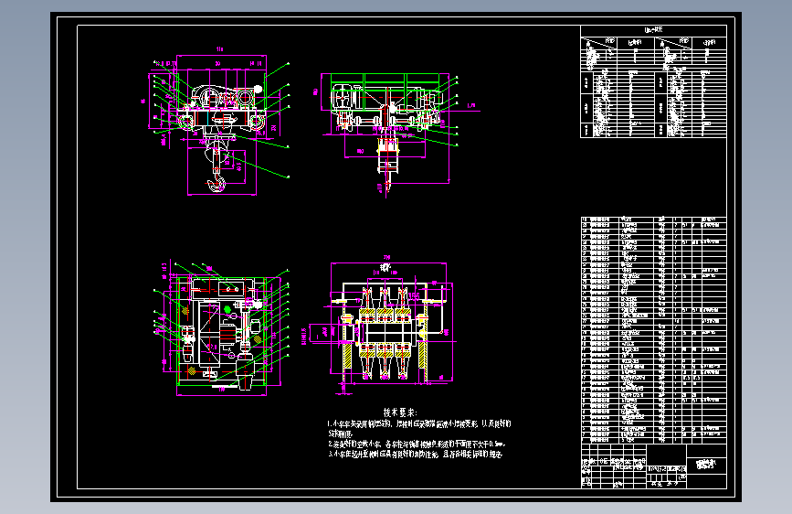Click the parts list table above title block
792x514 pixels.
point(653,330)
